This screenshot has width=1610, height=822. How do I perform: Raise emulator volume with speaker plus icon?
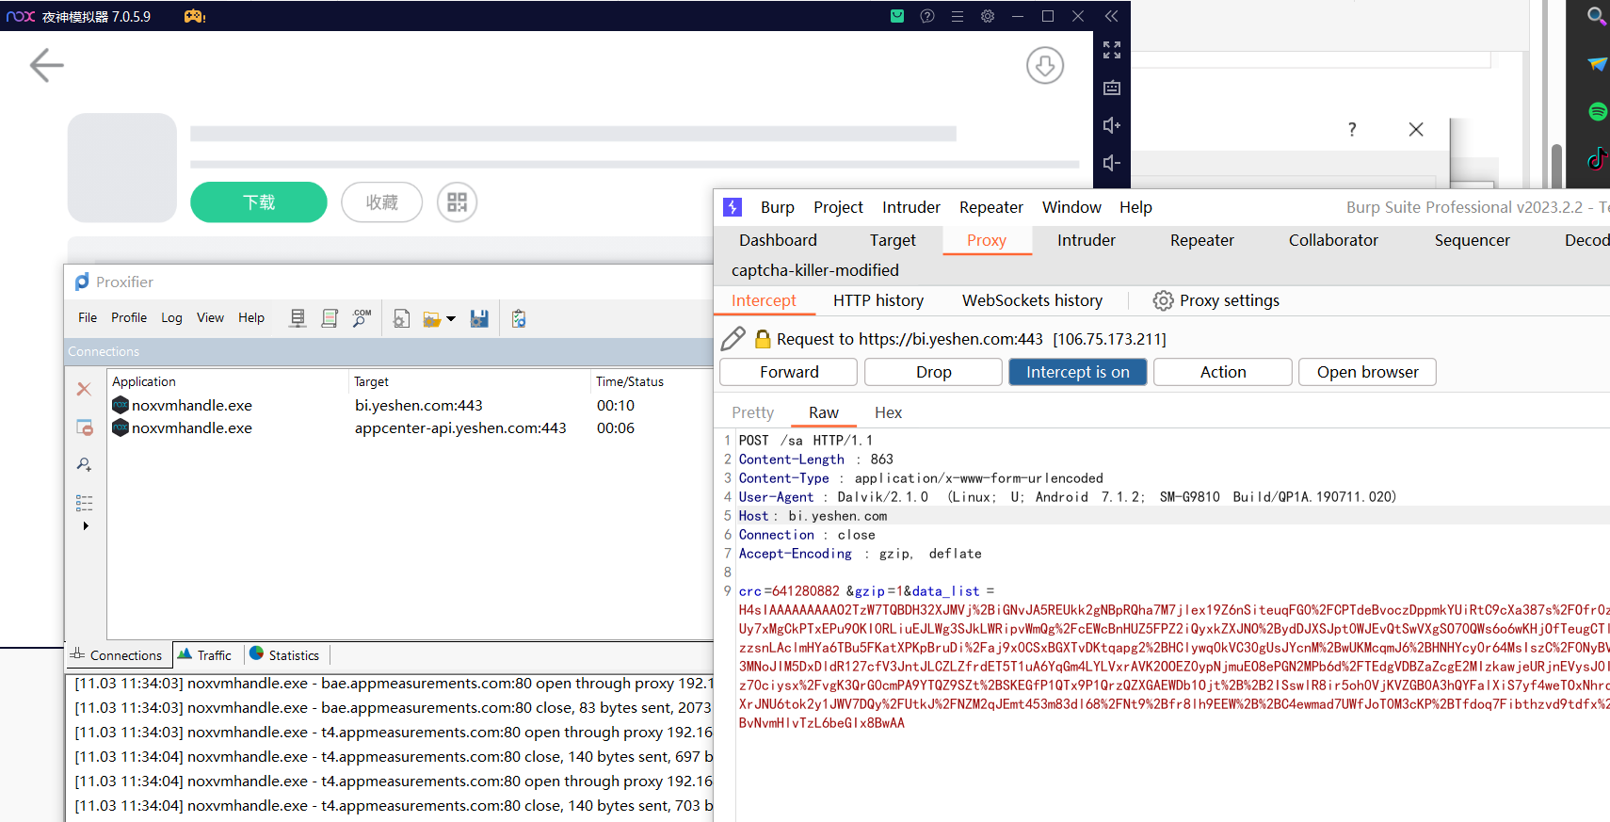point(1112,125)
